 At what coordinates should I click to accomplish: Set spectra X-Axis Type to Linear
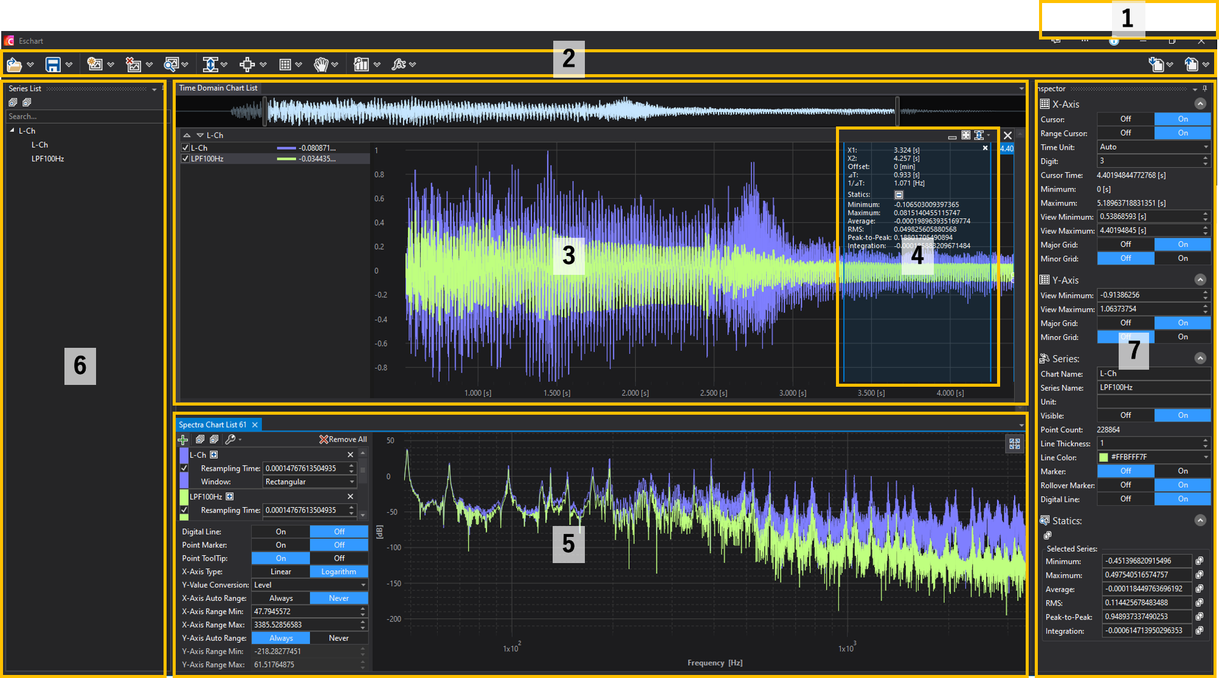pos(280,572)
